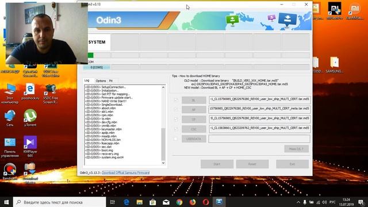Image resolution: width=368 pixels, height=207 pixels.
Task: Select the recovery.img log line
Action: (102, 154)
